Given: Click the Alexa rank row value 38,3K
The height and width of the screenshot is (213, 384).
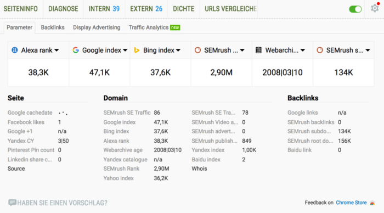Looking at the screenshot, I should tap(161, 141).
